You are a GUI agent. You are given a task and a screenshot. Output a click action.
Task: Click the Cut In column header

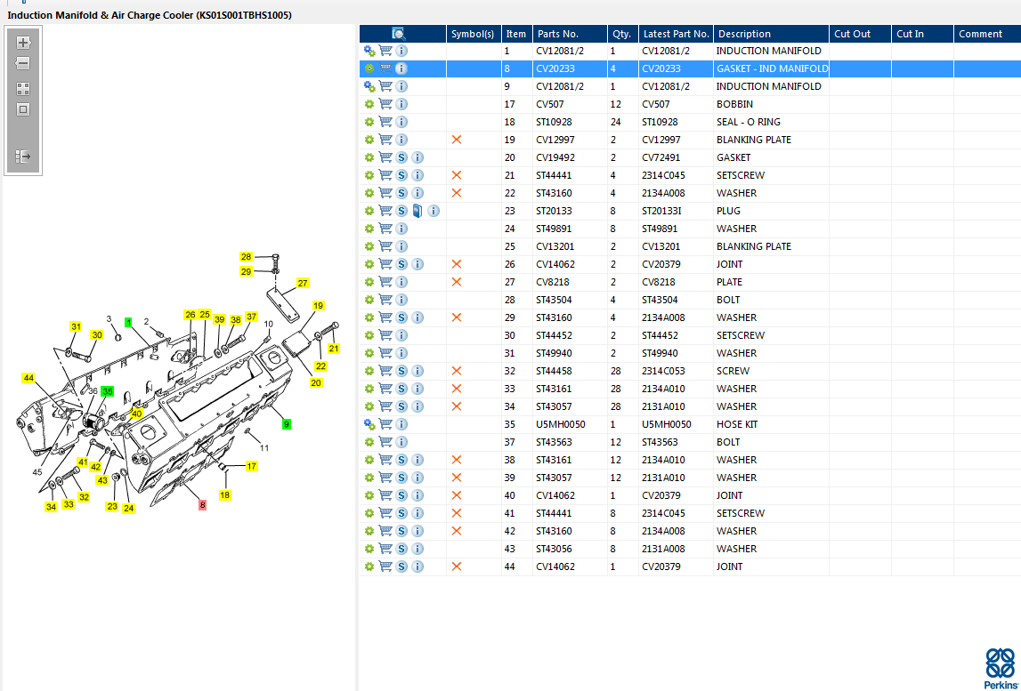[922, 34]
